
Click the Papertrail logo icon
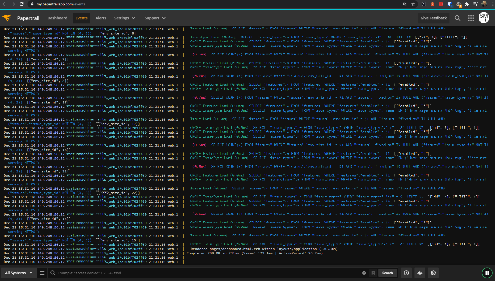point(7,18)
